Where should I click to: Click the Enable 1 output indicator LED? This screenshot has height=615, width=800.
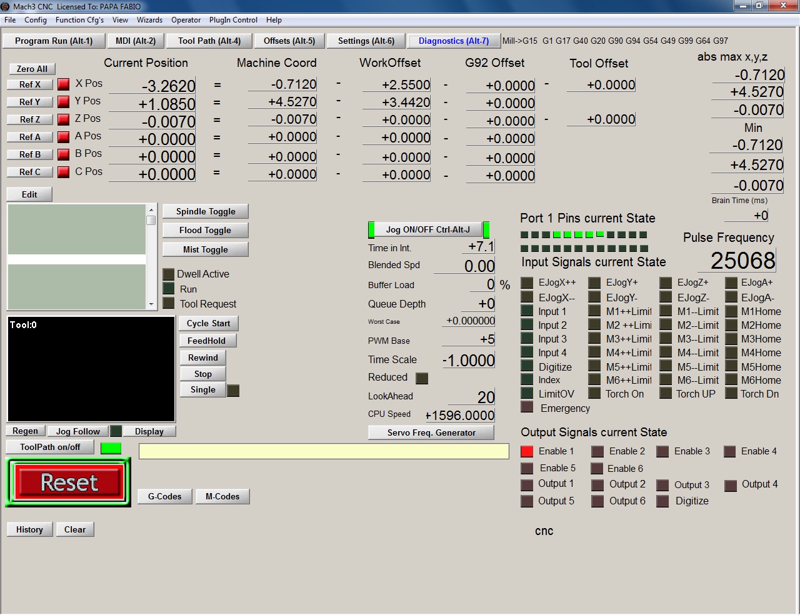527,451
